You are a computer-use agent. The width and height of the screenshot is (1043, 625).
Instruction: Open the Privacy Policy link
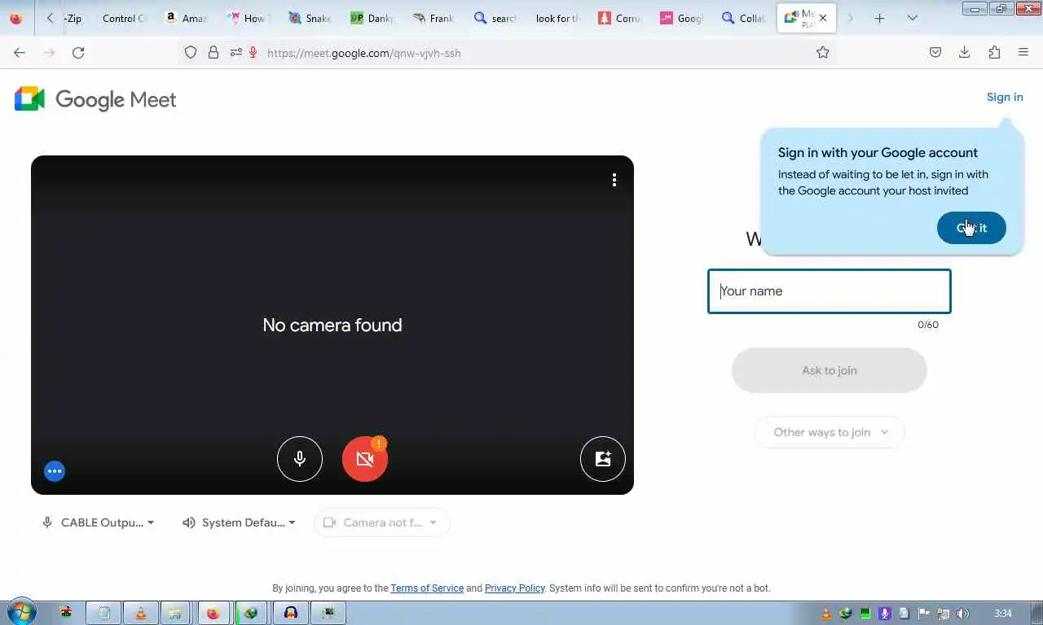(x=514, y=588)
